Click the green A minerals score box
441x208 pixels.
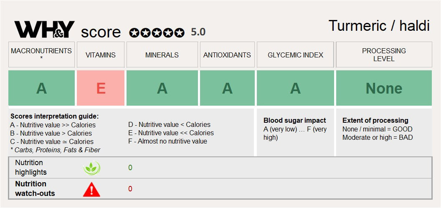point(162,88)
